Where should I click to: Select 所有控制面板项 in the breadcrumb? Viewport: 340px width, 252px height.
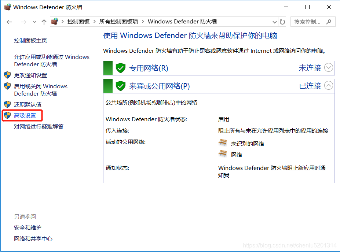click(118, 22)
